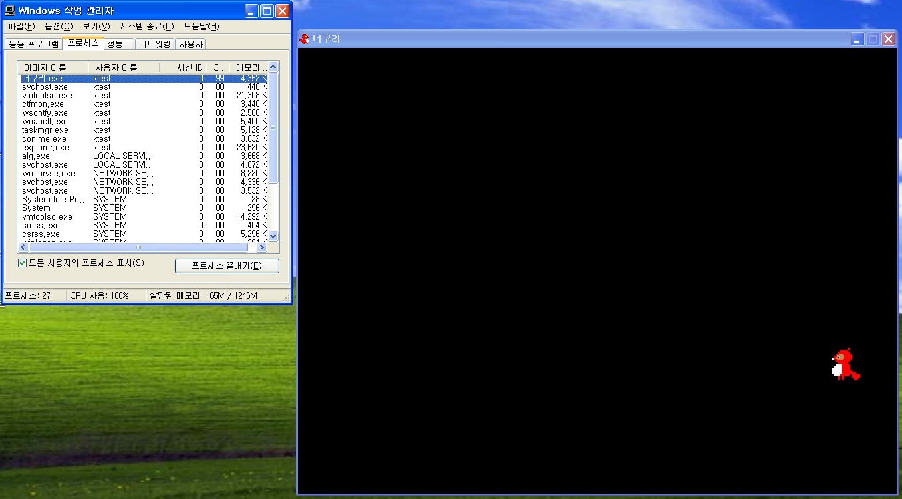
Task: Sort by the 세션 ID column header
Action: click(x=183, y=67)
